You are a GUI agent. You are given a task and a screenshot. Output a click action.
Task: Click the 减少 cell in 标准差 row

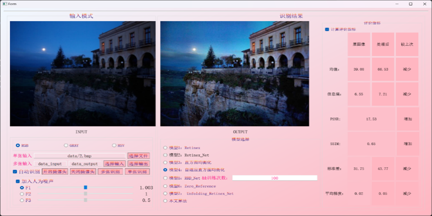(x=407, y=168)
